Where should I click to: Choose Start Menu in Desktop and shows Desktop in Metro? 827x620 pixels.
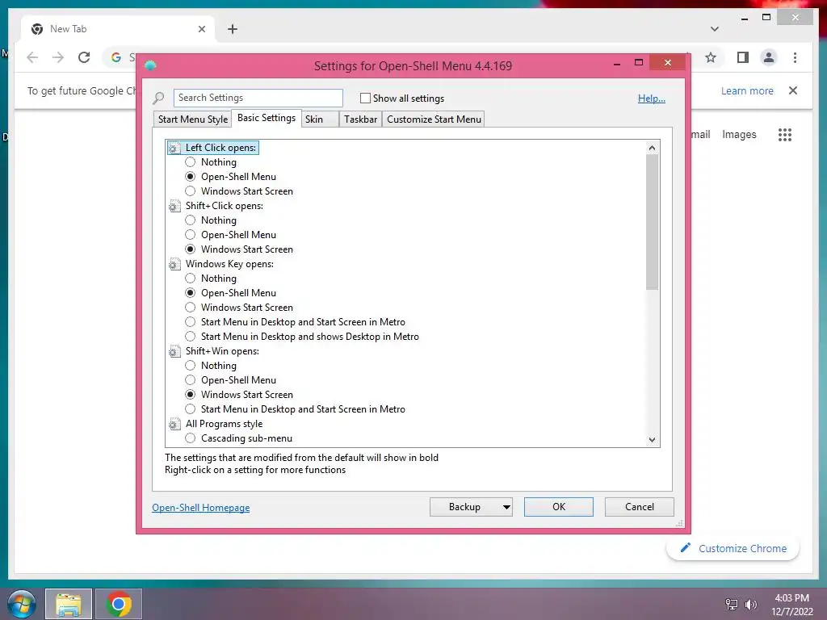pos(191,337)
